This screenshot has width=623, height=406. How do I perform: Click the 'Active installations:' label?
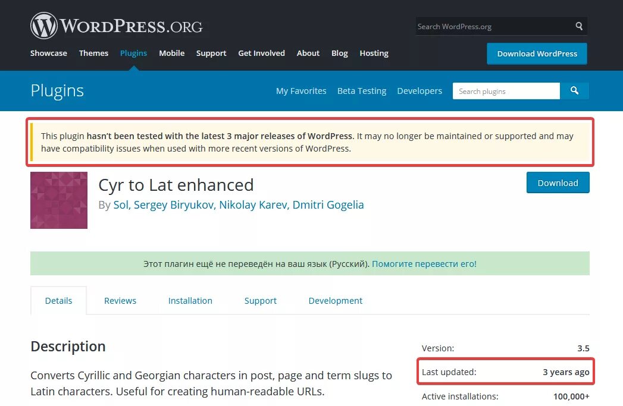[460, 396]
